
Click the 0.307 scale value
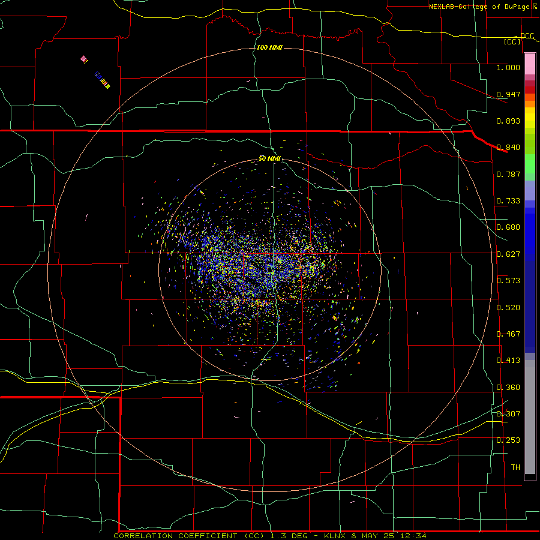[x=508, y=413]
